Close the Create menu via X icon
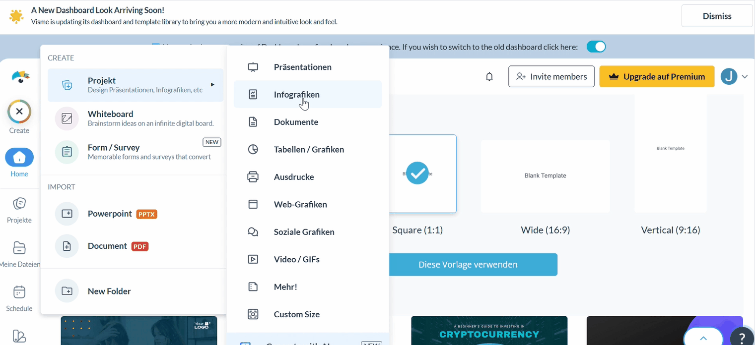Viewport: 755px width, 345px height. click(x=19, y=112)
